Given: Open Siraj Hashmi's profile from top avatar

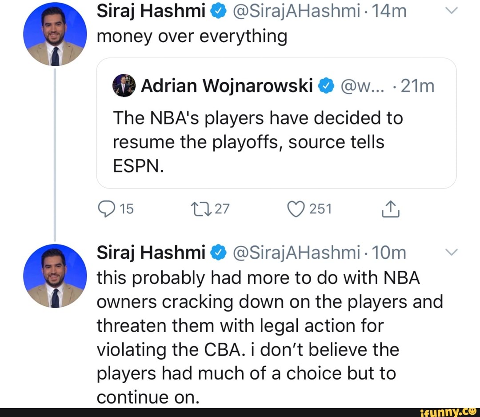Looking at the screenshot, I should 55,33.
